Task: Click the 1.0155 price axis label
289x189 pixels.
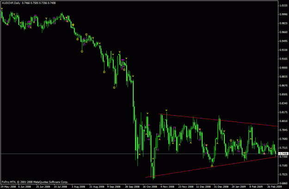Action: point(283,6)
